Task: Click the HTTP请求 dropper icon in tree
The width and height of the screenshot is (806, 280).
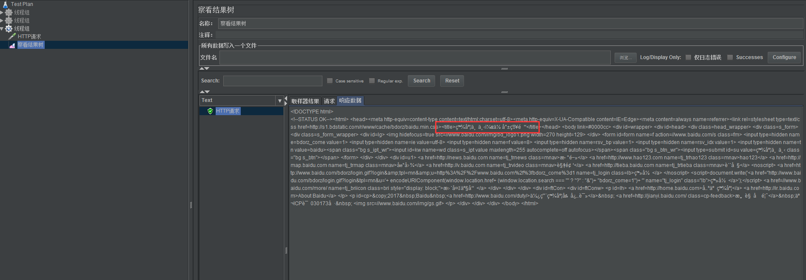Action: point(12,37)
